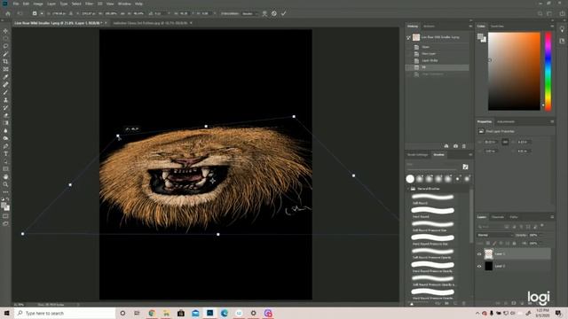
Task: Click Layer 1 thumbnail in Layers panel
Action: click(x=489, y=254)
